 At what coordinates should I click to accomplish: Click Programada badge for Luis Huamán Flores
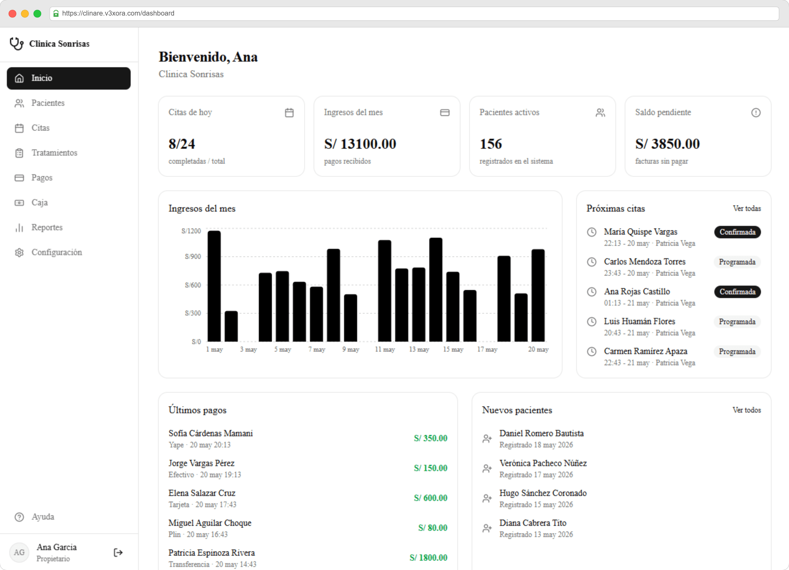(x=737, y=322)
